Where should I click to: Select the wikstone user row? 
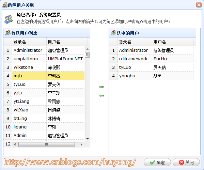[x=44, y=67]
